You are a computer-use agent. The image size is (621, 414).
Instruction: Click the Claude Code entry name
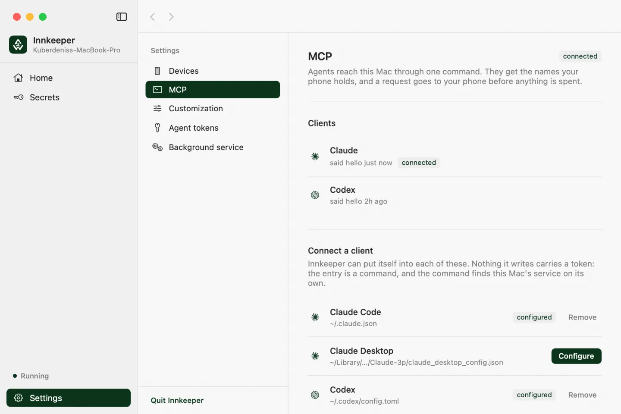click(x=355, y=312)
